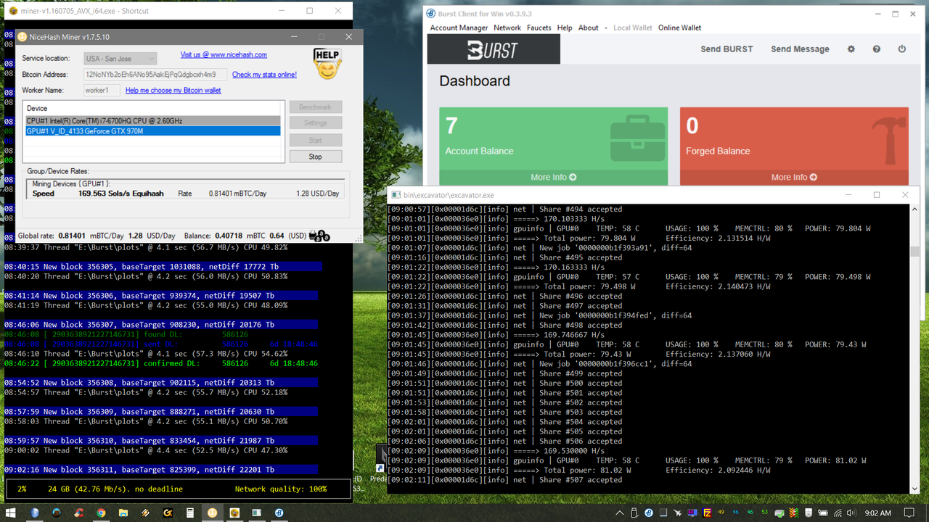This screenshot has height=522, width=929.
Task: Open Visit us @ www.nicehash.com link
Action: [x=224, y=54]
